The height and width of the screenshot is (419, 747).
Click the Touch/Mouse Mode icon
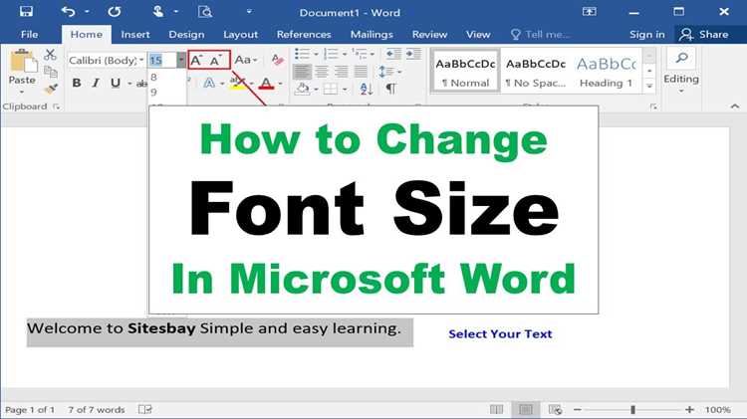click(158, 11)
